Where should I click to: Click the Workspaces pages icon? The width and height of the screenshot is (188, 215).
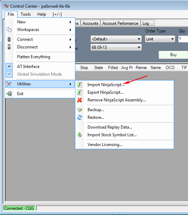point(9,30)
